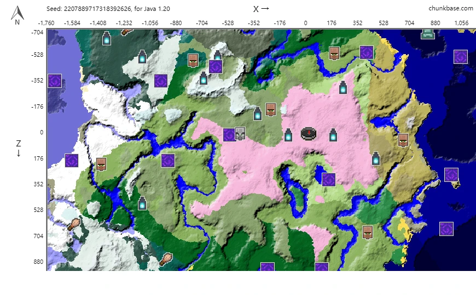Image resolution: width=476 pixels, height=295 pixels.
Task: Click the ruined portal in hills west of the cherry grove
Action: click(168, 161)
